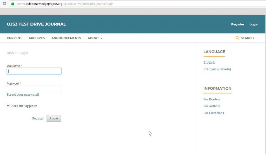The width and height of the screenshot is (266, 154).
Task: Click the Register link in top header
Action: click(237, 24)
